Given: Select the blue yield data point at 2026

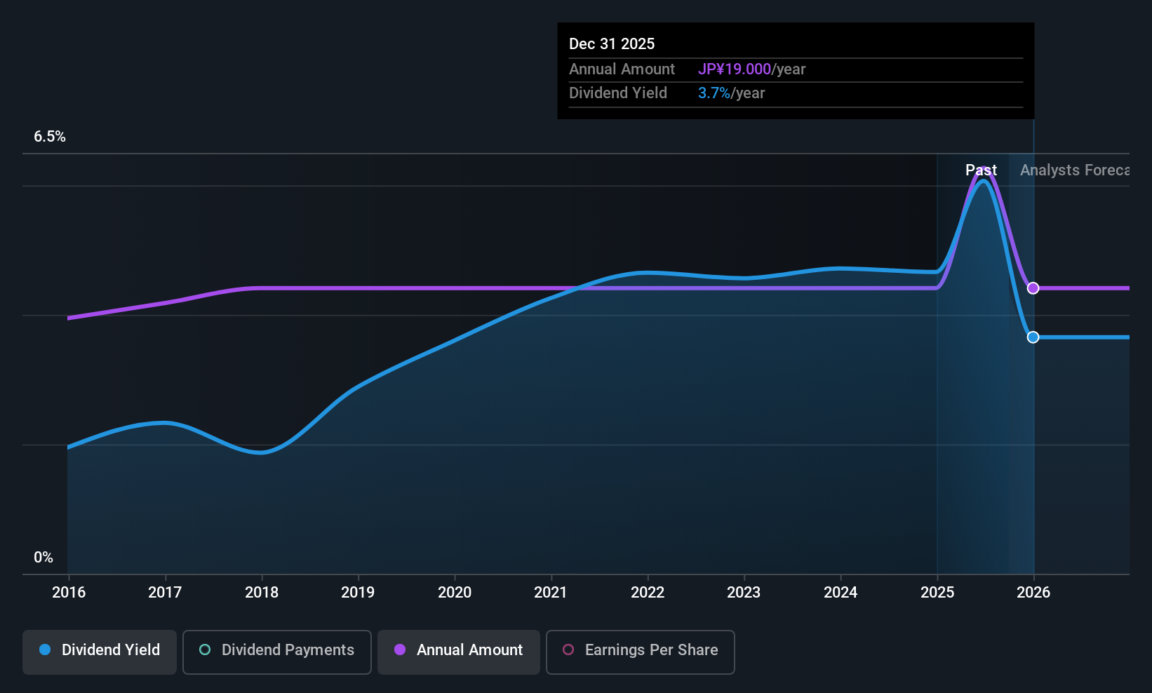Looking at the screenshot, I should tap(1033, 337).
